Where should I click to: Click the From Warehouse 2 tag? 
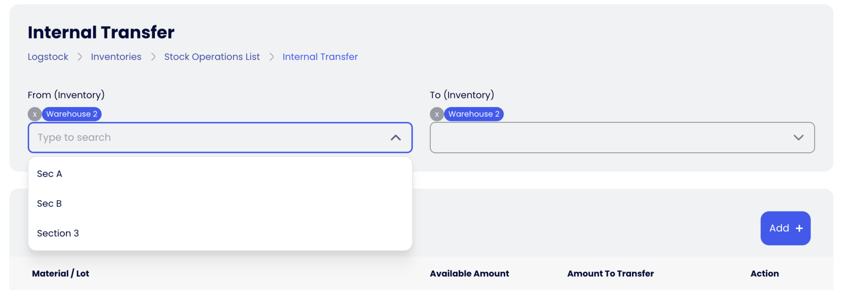[72, 114]
